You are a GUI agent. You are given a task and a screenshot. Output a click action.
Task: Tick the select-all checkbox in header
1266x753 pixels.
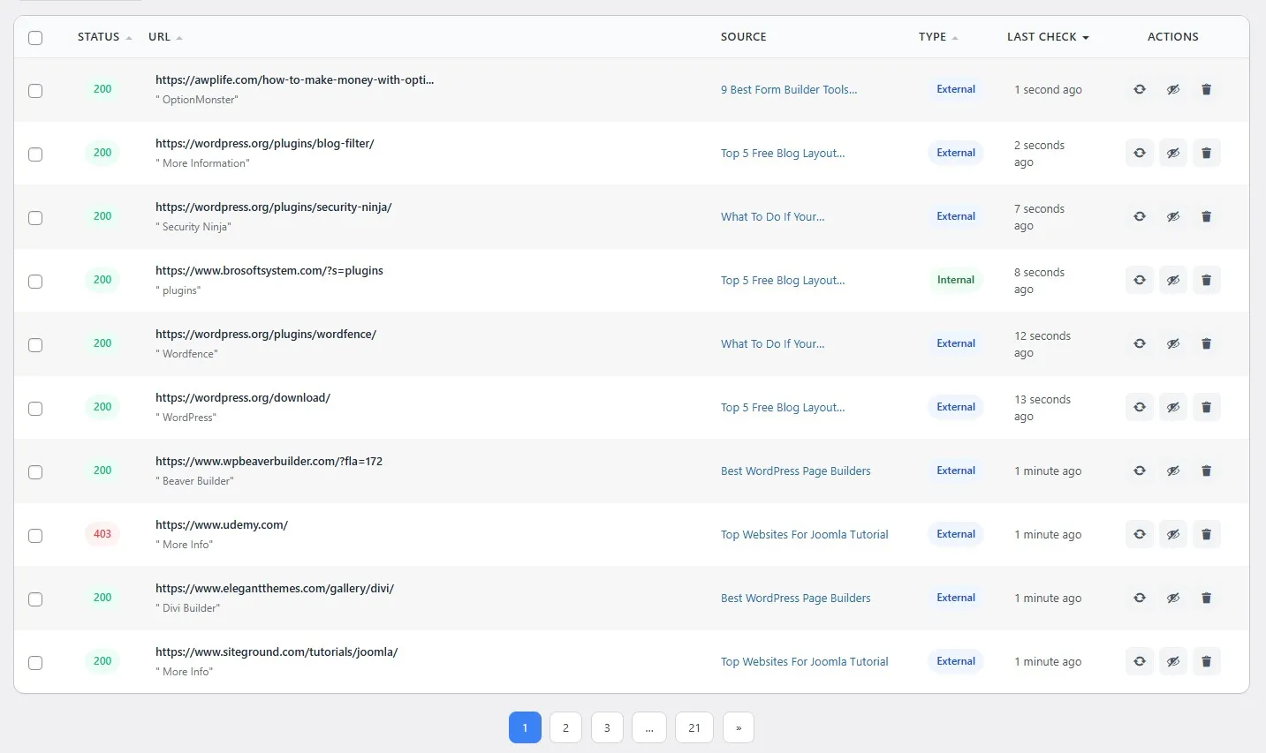(35, 38)
